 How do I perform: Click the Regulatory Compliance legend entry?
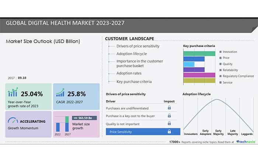[238, 76]
